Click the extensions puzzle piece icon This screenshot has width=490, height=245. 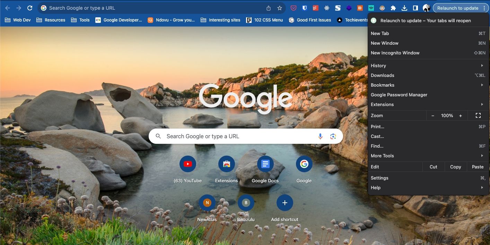click(x=393, y=8)
